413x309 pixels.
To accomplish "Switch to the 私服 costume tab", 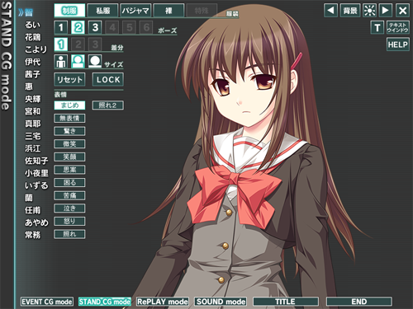I will tap(102, 11).
